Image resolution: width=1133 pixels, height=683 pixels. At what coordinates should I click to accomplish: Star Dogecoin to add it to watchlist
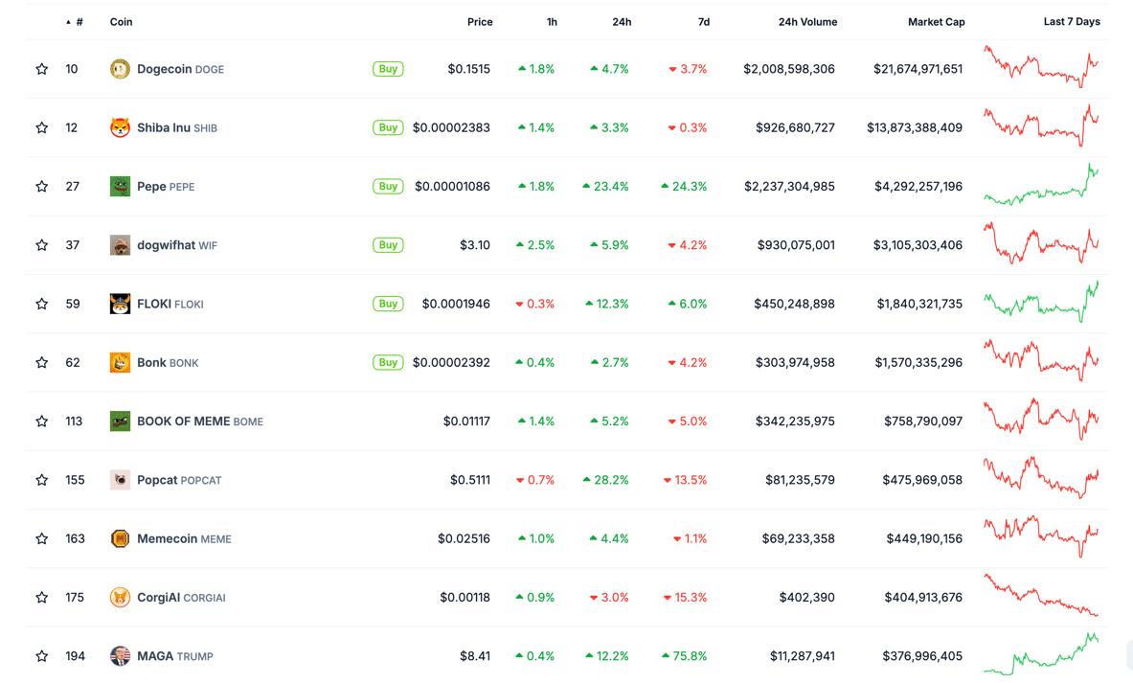[41, 68]
